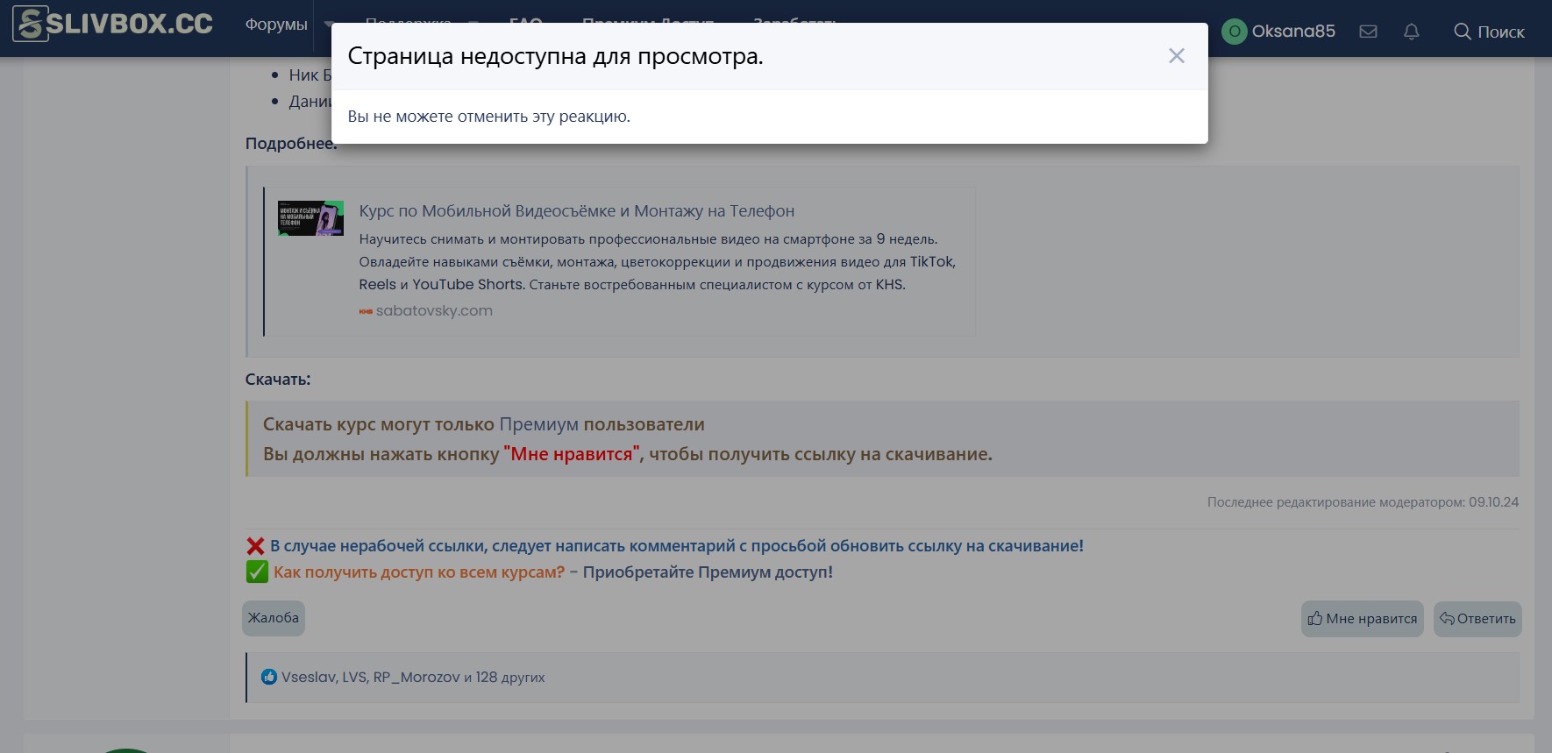Open the Форумы menu
Viewport: 1552px width, 753px height.
[x=276, y=25]
